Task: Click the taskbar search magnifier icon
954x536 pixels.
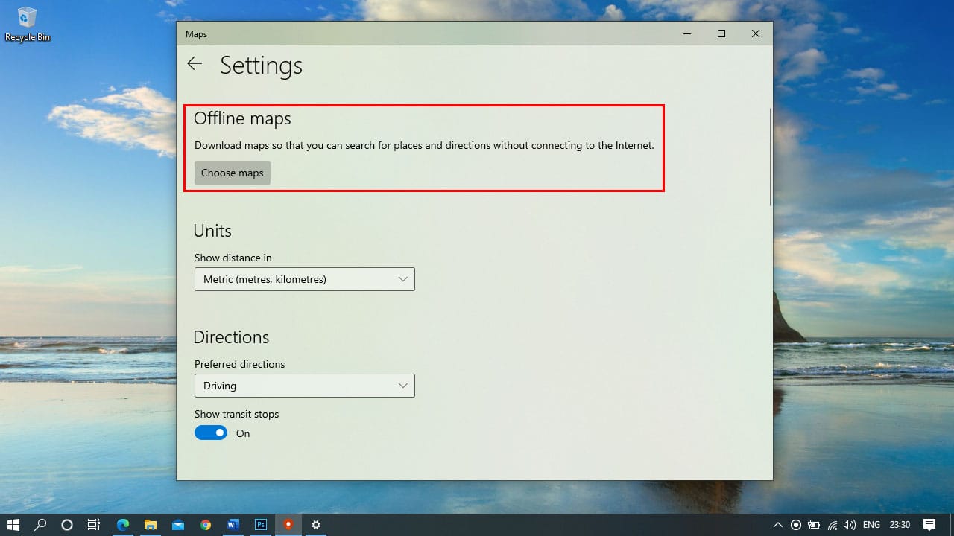Action: 40,525
